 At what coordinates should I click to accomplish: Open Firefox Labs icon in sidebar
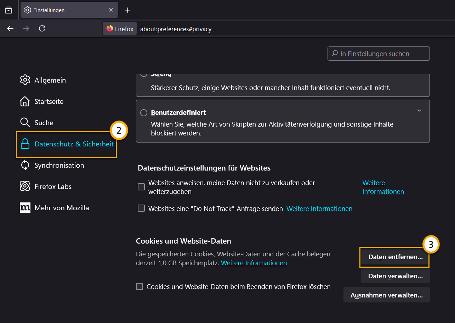(x=25, y=186)
